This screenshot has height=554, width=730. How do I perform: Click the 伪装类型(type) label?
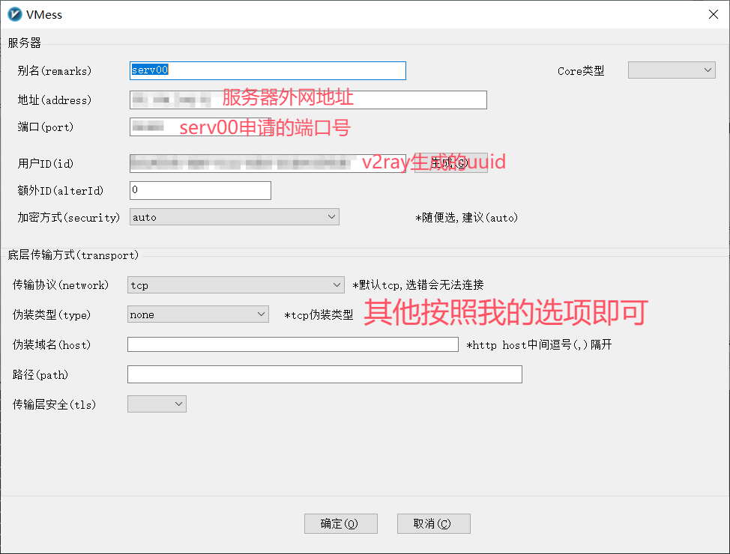(x=52, y=314)
